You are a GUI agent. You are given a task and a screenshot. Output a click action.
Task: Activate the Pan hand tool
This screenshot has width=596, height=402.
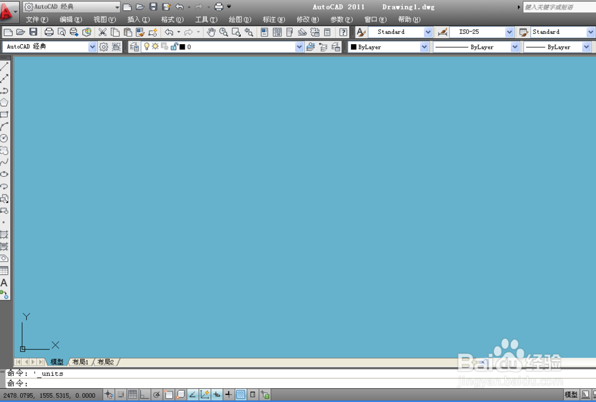pos(211,32)
